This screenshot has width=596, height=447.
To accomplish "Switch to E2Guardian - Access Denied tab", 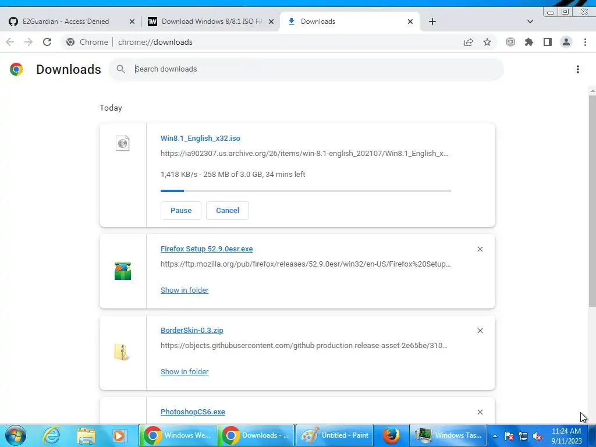I will (70, 22).
